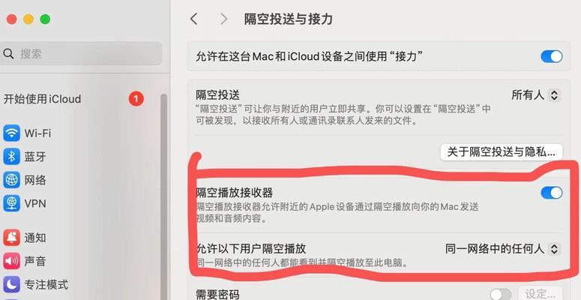581x300 pixels.
Task: Click into the 搜索 search field
Action: point(81,54)
